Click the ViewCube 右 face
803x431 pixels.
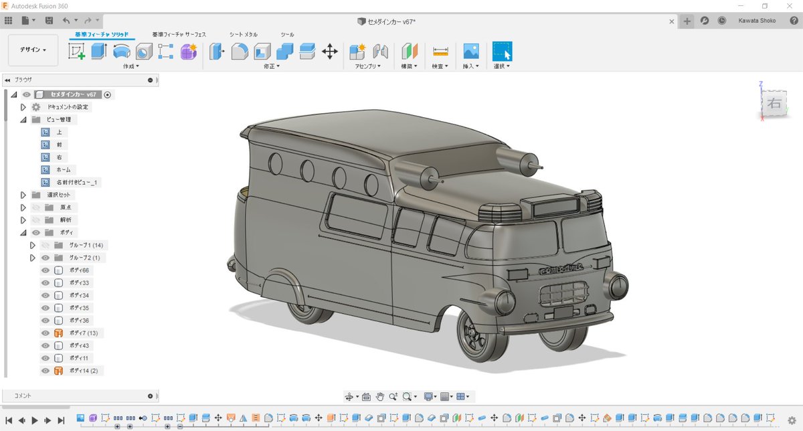pos(774,103)
